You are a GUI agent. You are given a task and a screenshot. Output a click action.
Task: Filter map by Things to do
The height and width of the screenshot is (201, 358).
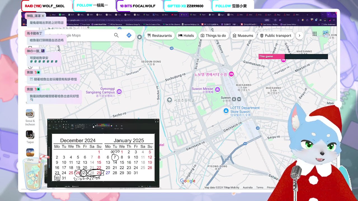coord(213,35)
